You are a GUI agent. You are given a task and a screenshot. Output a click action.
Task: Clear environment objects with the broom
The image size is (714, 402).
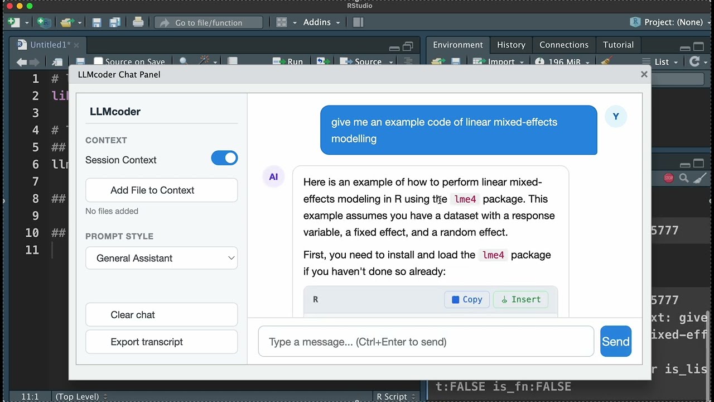coord(606,61)
